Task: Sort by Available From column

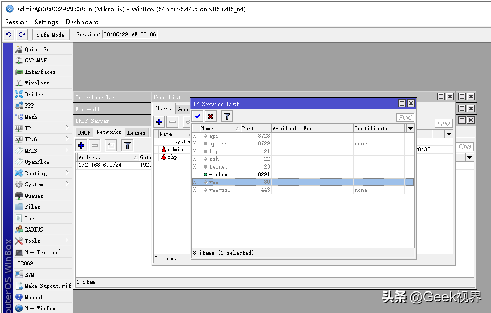Action: click(312, 128)
